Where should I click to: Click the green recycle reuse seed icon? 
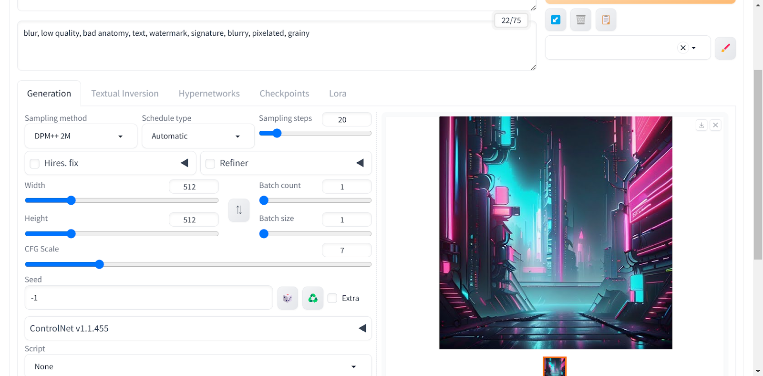(x=313, y=298)
